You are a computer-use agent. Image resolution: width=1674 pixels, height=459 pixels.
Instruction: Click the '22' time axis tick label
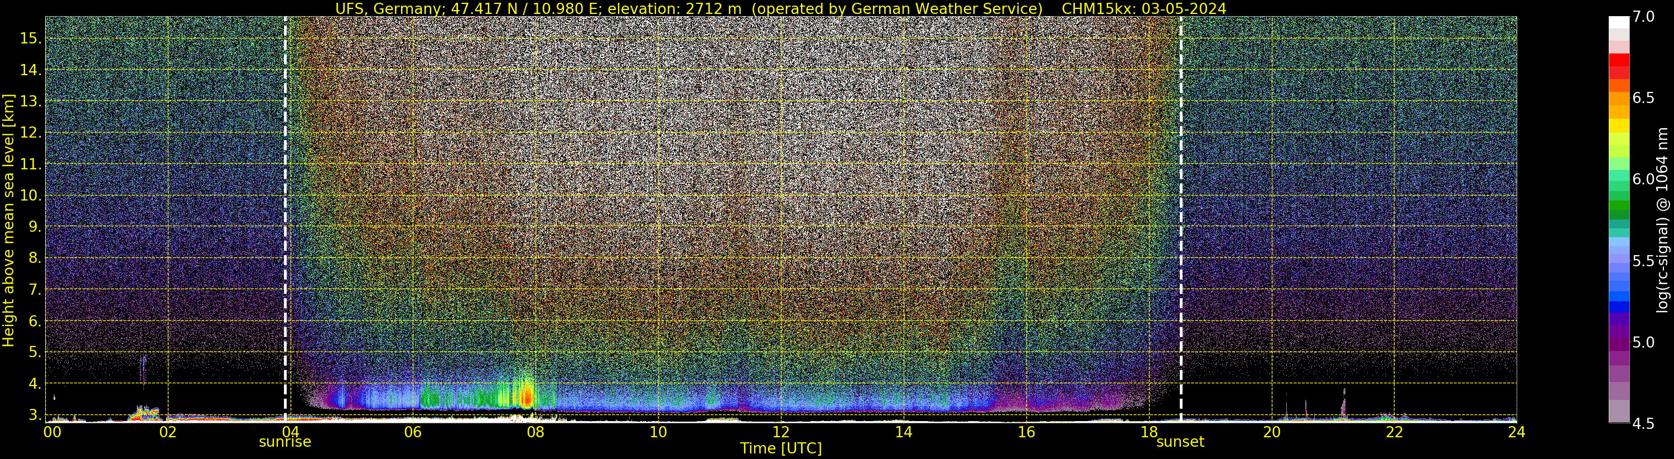[x=1394, y=432]
